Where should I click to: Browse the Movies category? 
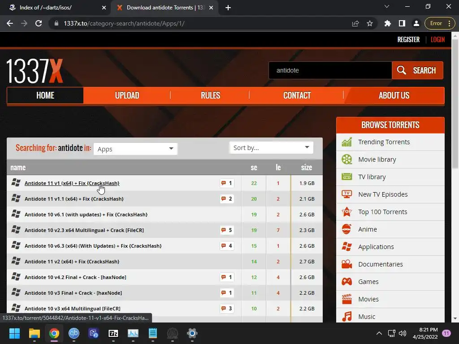pos(390,299)
